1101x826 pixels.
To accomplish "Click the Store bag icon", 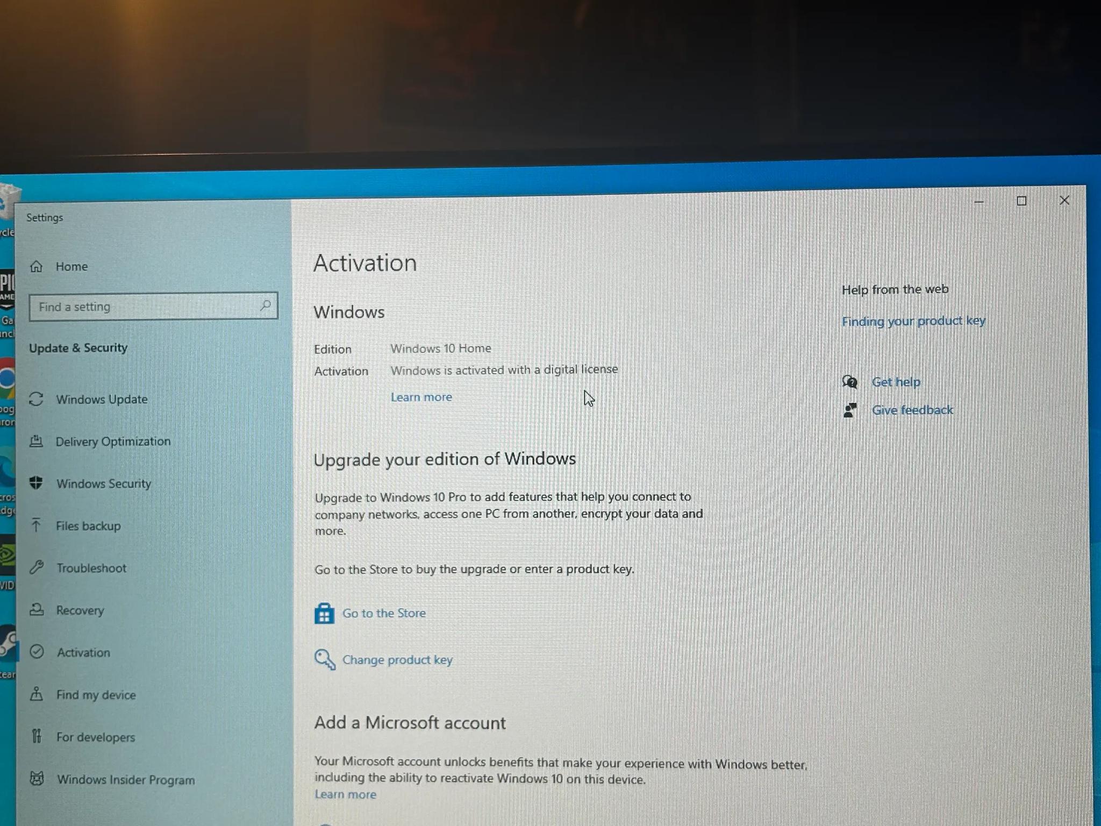I will 324,614.
